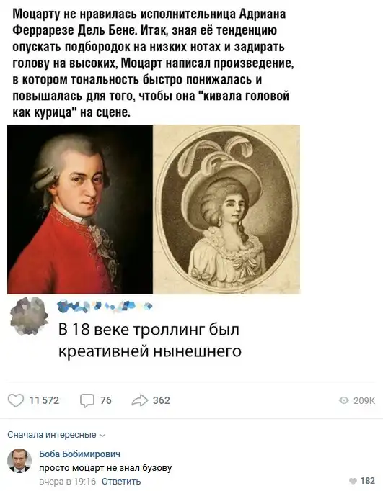Click the вчера в 19:16 timestamp
This screenshot has height=491, width=383.
[68, 482]
